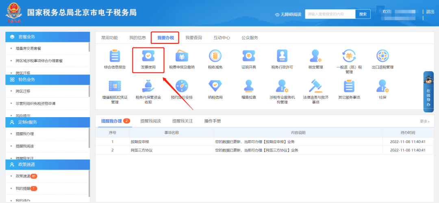Click the 更多> link
The width and height of the screenshot is (439, 203).
click(x=425, y=121)
